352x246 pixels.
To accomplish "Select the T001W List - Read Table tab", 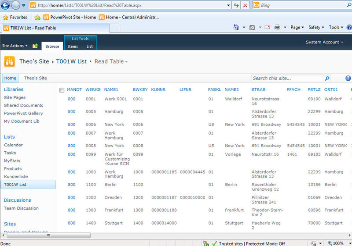I will click(x=55, y=28).
